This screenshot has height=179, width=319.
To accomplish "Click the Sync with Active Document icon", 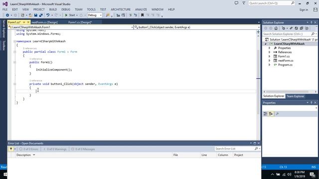I will [x=291, y=28].
